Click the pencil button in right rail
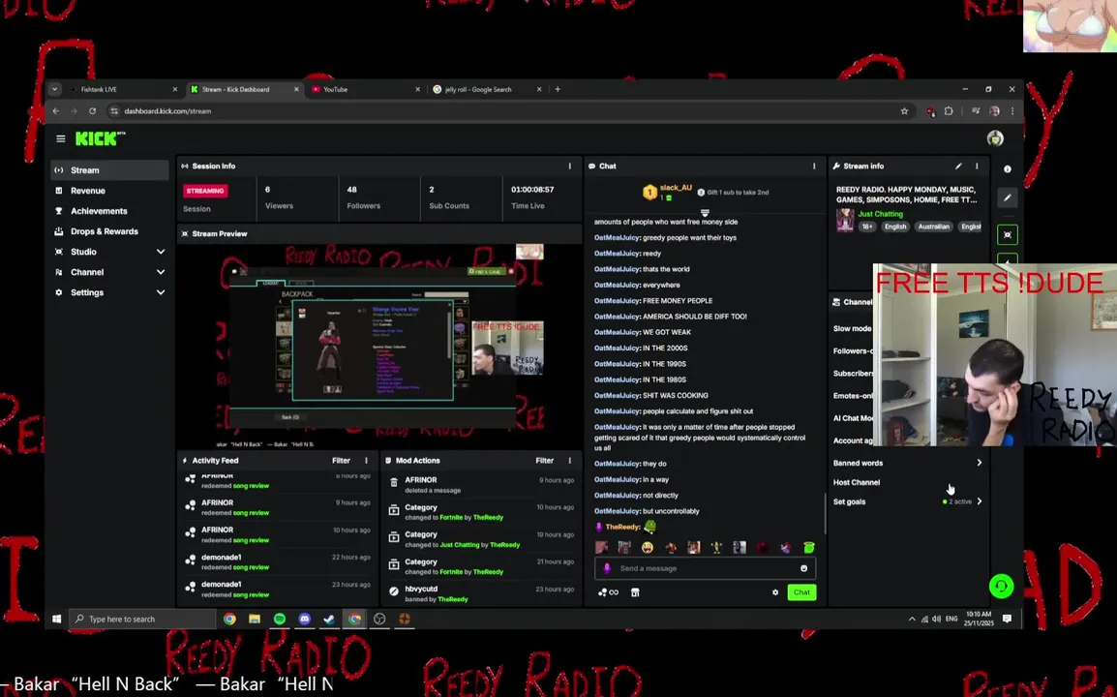The width and height of the screenshot is (1117, 697). (x=1008, y=198)
